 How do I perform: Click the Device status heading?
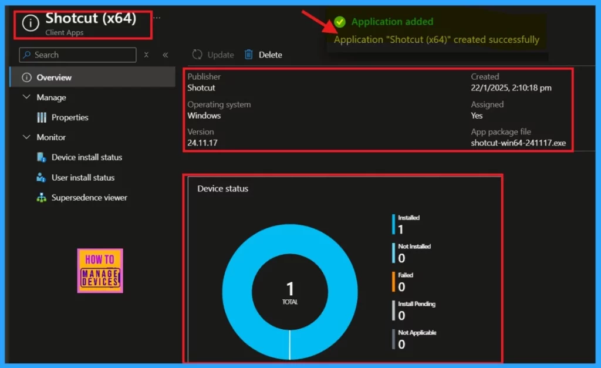tap(222, 188)
